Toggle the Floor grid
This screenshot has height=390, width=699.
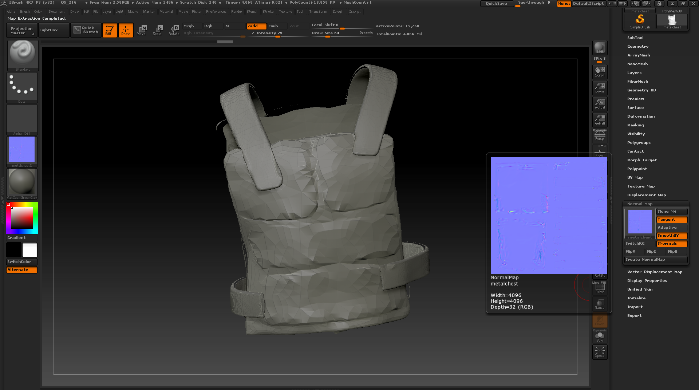click(600, 151)
